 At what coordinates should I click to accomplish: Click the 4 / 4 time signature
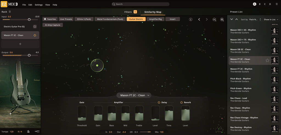20,132
